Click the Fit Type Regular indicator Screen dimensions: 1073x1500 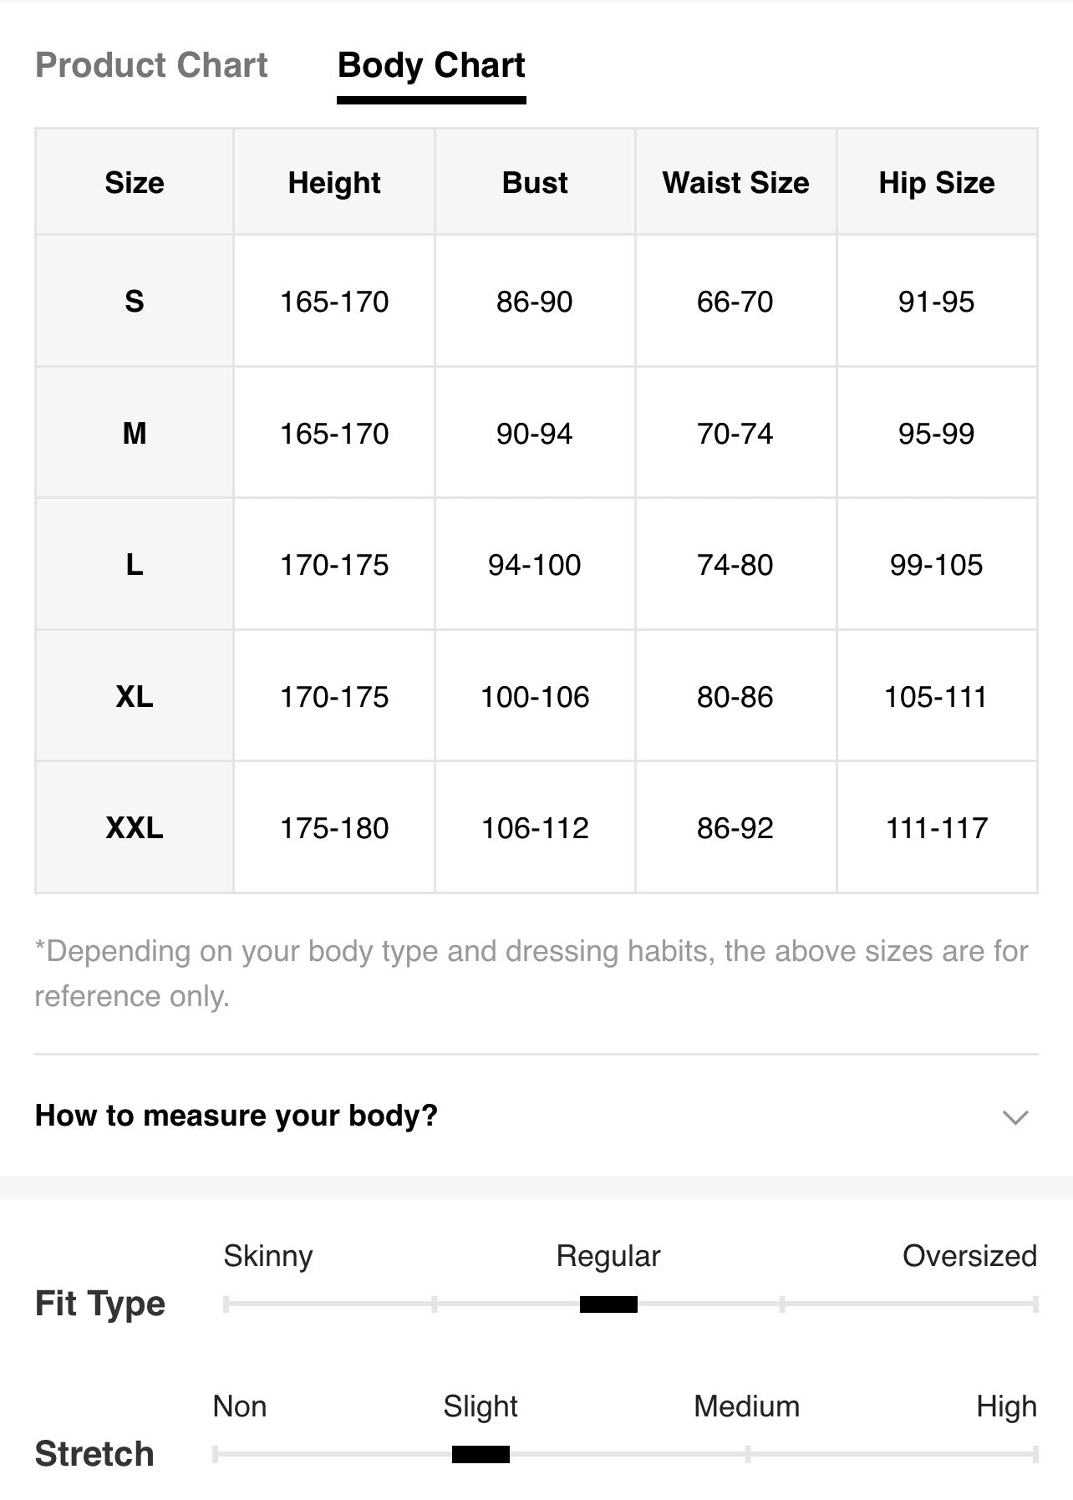tap(608, 1304)
